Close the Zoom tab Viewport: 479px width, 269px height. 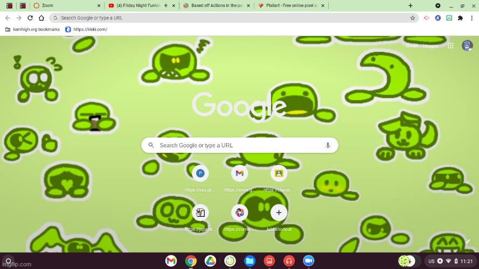[99, 5]
